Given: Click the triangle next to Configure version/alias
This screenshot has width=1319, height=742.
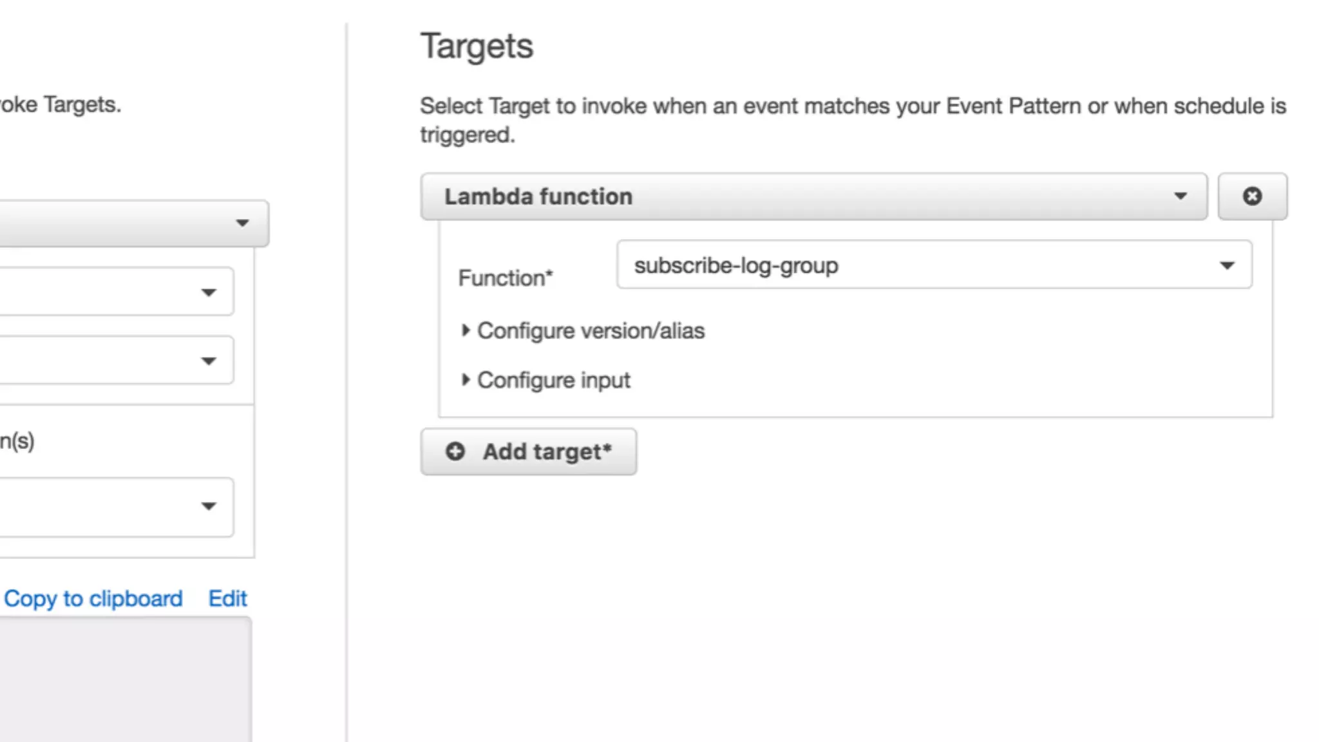Looking at the screenshot, I should coord(466,330).
